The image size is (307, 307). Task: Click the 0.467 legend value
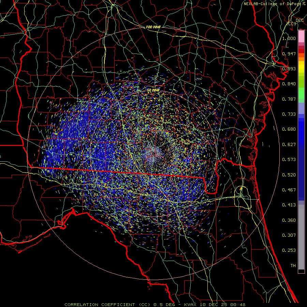(x=289, y=190)
